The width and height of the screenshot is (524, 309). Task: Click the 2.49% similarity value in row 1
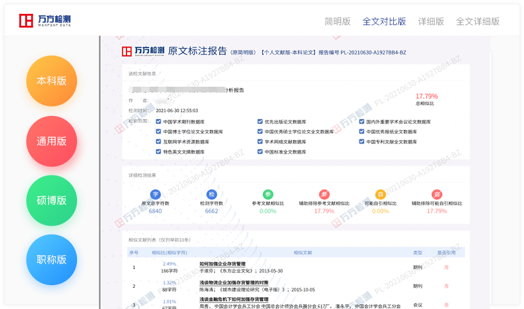pyautogui.click(x=170, y=264)
